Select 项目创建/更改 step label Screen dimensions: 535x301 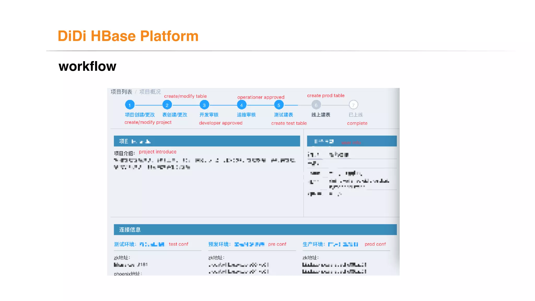pos(140,115)
